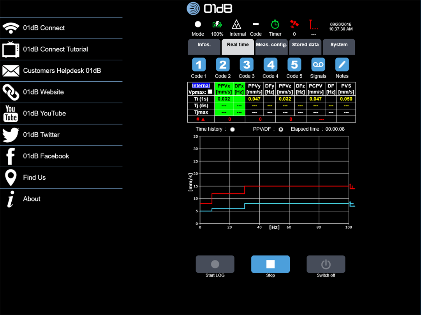Switch to the Infos. tab
The width and height of the screenshot is (421, 315).
[x=204, y=47]
